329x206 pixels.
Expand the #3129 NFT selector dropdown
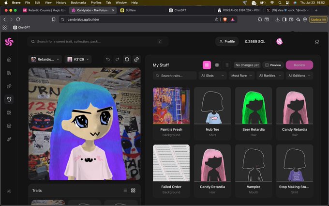coord(78,60)
